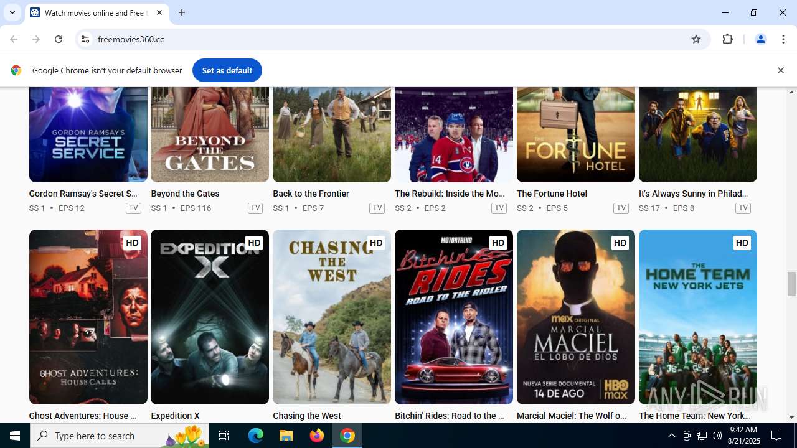Image resolution: width=797 pixels, height=448 pixels.
Task: Open the volume control in the tray
Action: coord(716,436)
